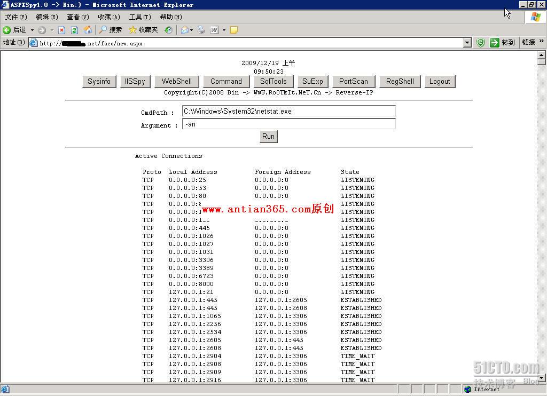Image resolution: width=547 pixels, height=396 pixels.
Task: Open the 工具(T) menu
Action: tap(139, 17)
